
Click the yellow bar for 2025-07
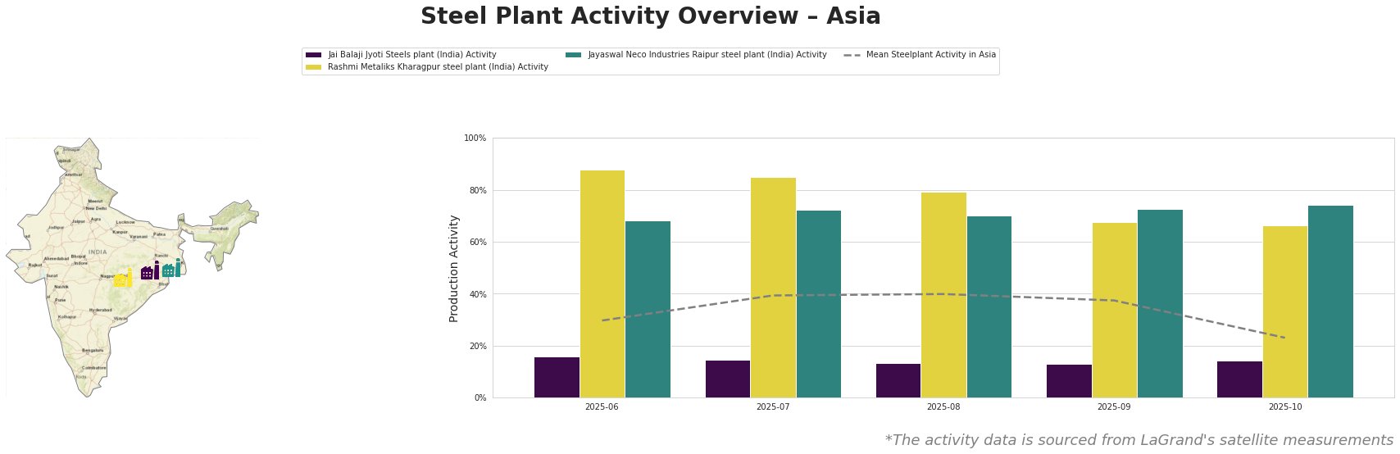(x=773, y=288)
